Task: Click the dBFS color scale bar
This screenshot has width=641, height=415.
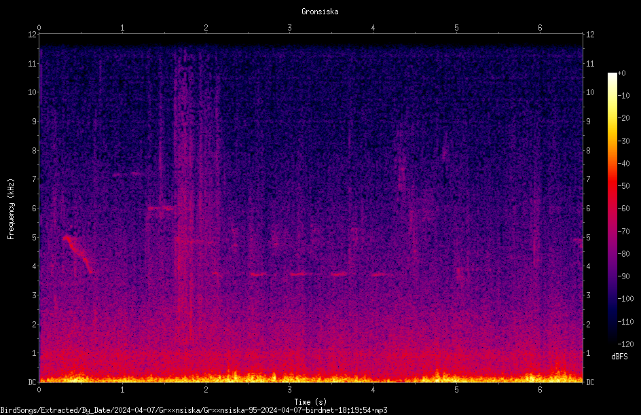Action: 612,209
